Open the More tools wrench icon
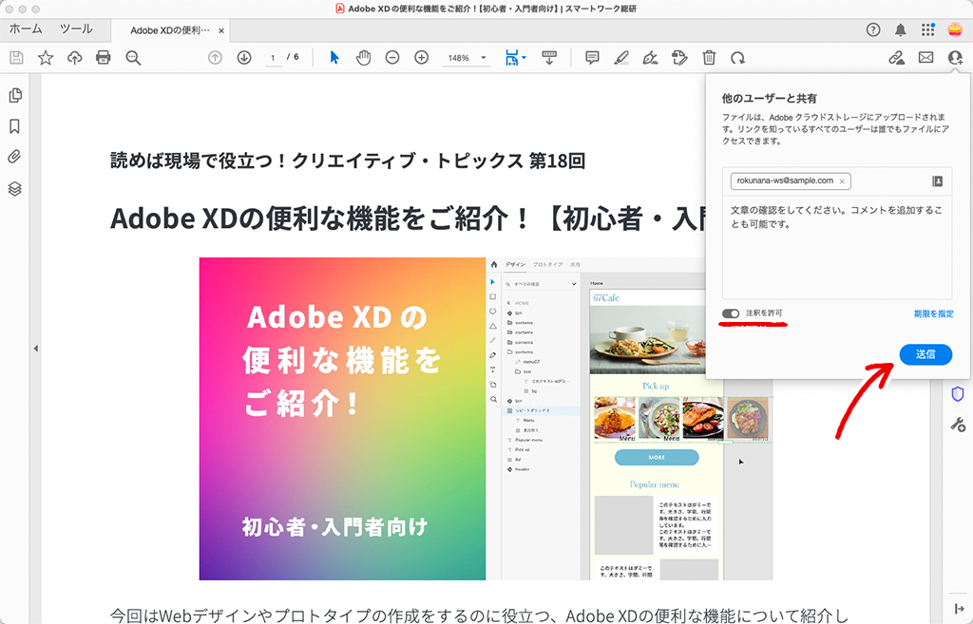 click(x=958, y=425)
